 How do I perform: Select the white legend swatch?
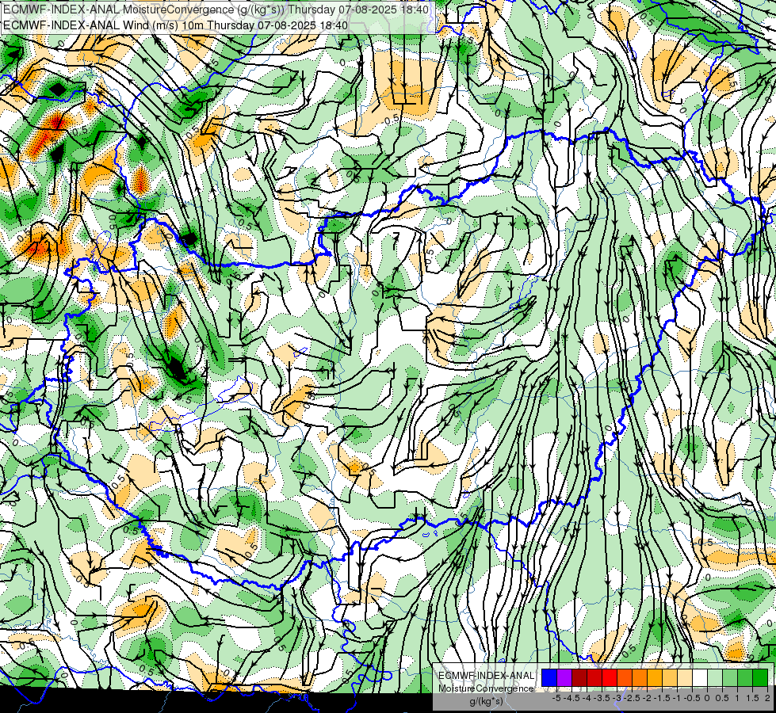click(700, 677)
